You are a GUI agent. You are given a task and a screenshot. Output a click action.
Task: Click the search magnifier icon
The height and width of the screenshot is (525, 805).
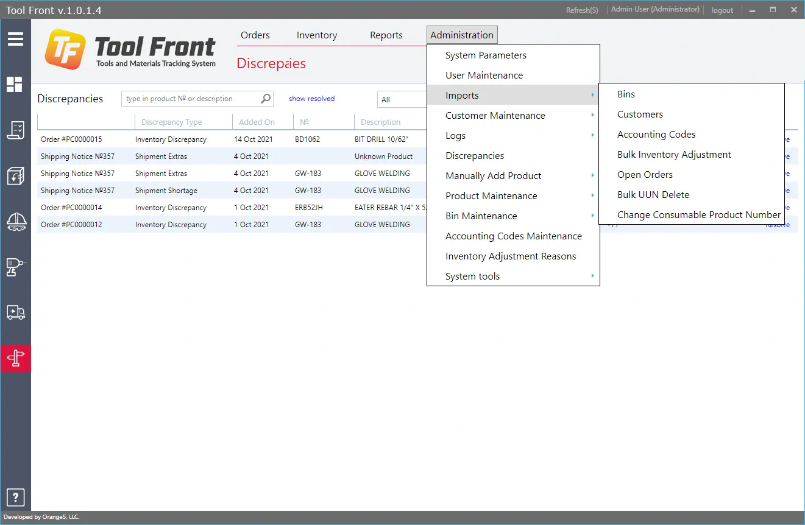click(x=266, y=99)
